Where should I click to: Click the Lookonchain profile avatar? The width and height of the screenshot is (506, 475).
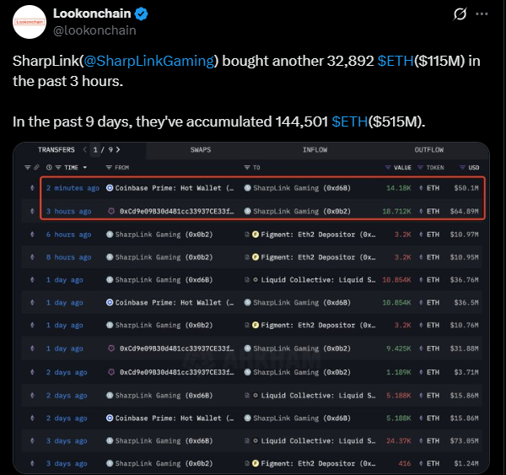(30, 22)
